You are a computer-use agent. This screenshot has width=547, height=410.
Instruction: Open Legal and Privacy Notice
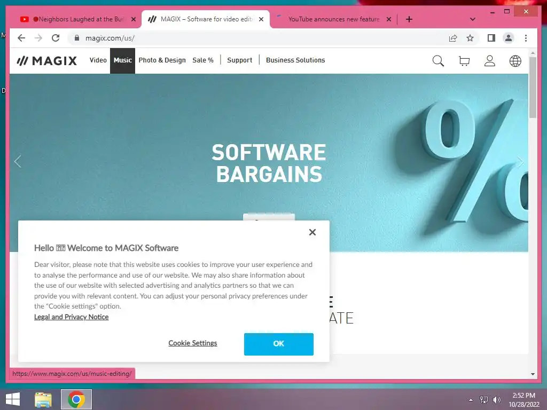pyautogui.click(x=71, y=317)
